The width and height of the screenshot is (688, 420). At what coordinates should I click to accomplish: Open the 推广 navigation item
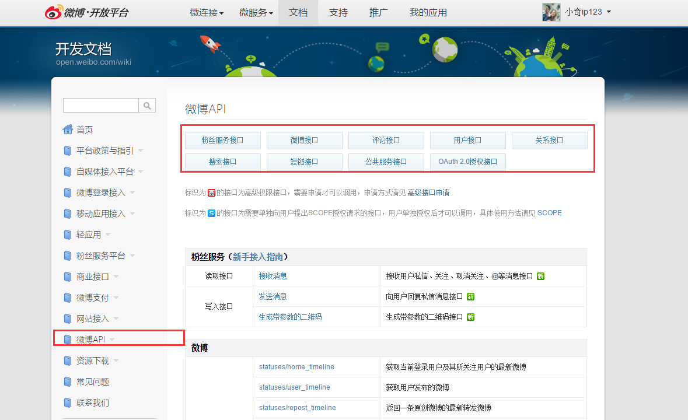point(379,13)
